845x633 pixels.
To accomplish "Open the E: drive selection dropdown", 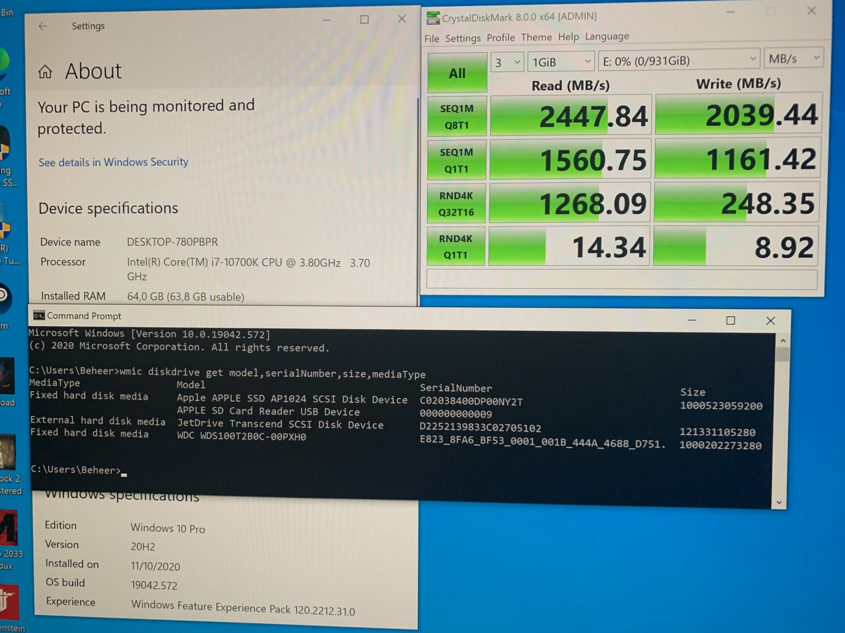I will point(679,61).
